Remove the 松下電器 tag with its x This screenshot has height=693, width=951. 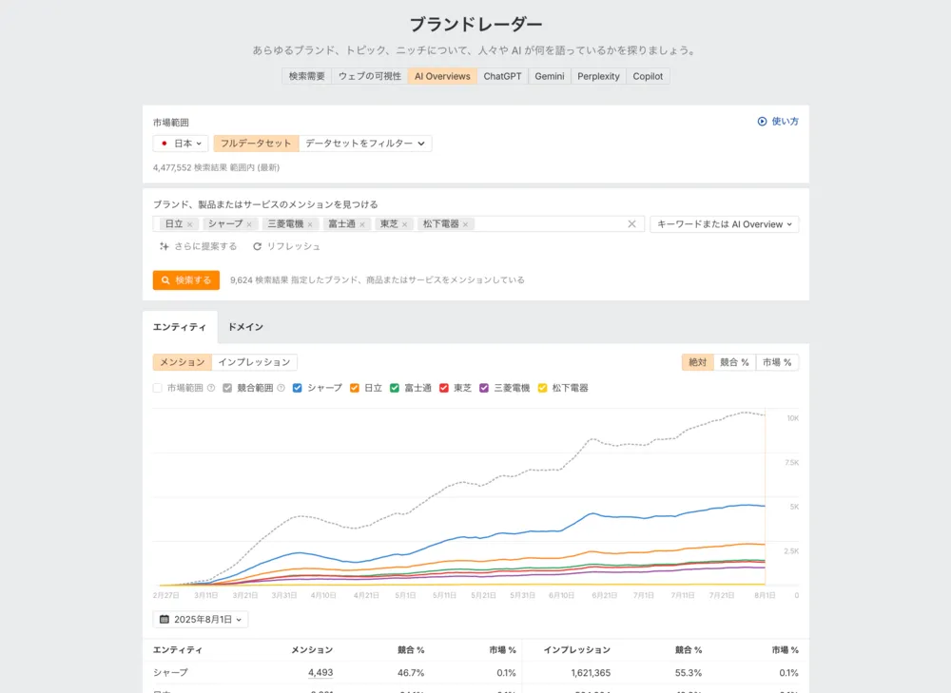[465, 224]
